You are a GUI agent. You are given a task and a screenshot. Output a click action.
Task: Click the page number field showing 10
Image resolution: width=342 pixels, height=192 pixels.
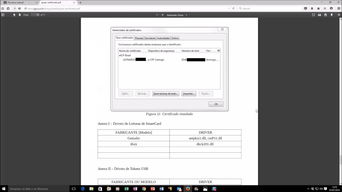coord(35,15)
